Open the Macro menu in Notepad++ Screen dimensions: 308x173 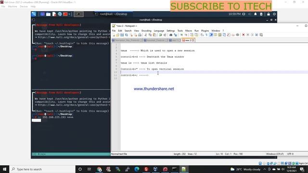pos(188,31)
